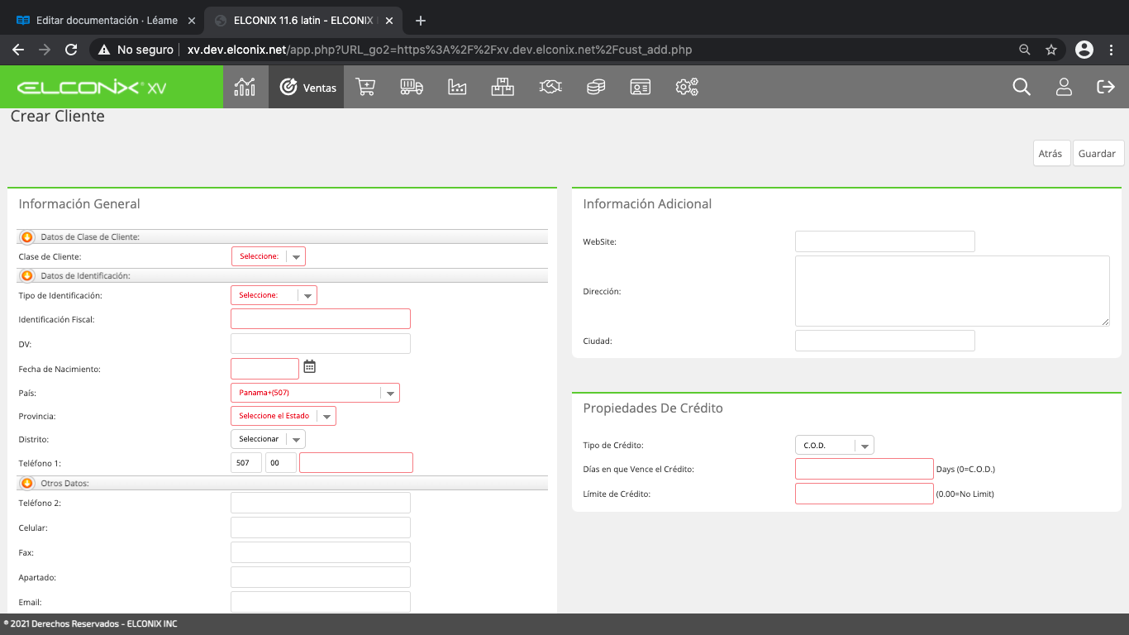Click the Días en que Vence el Crédito field
This screenshot has width=1129, height=635.
point(865,469)
